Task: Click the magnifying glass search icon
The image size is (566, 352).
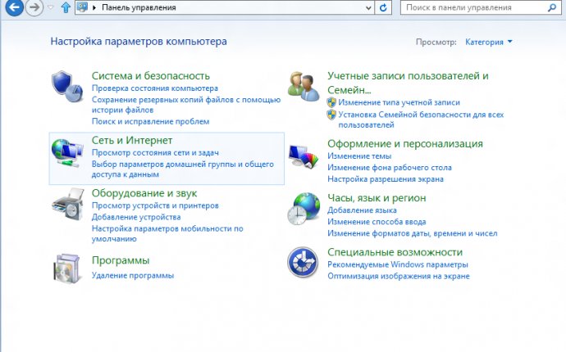Action: tap(552, 7)
